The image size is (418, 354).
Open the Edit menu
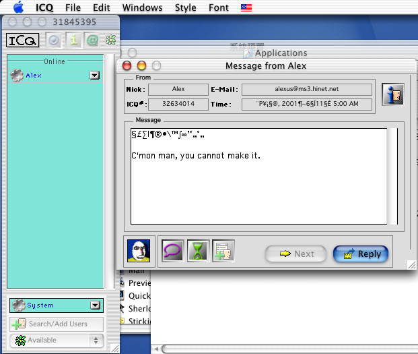(101, 7)
